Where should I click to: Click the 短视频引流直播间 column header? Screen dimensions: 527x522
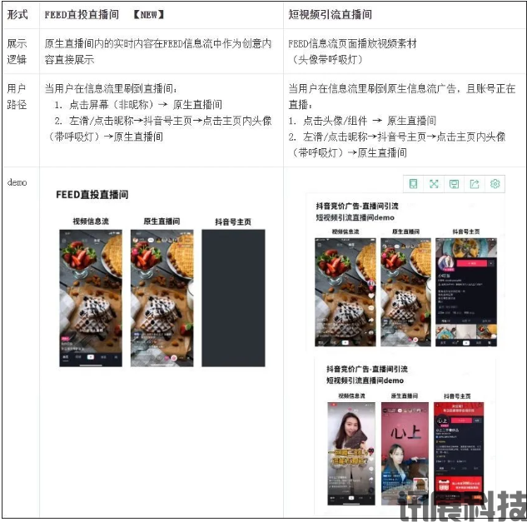coord(330,14)
